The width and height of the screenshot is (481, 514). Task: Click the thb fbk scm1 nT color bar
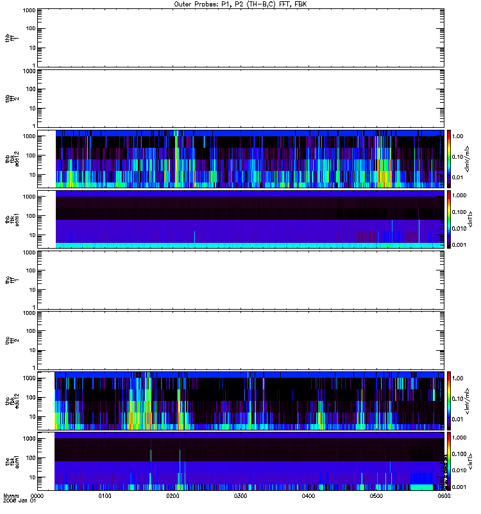coord(449,219)
